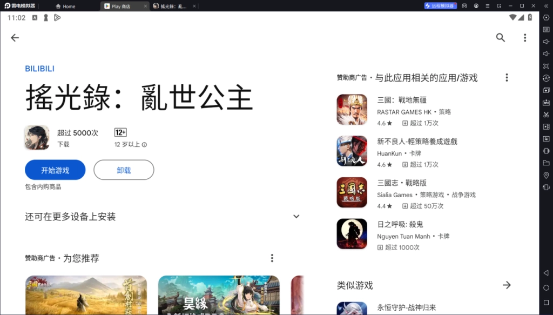Click the age rating info icon

[x=144, y=145]
